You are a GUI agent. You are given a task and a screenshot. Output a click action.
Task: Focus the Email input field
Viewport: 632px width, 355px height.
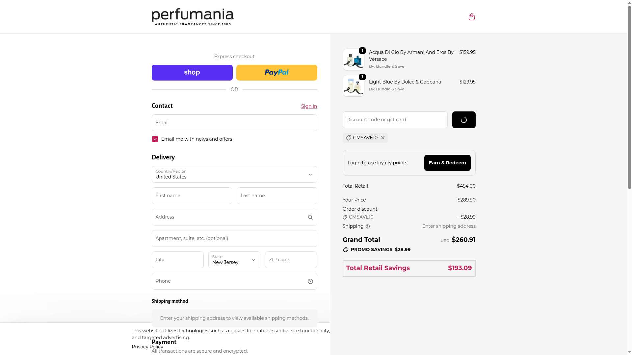[x=234, y=123]
